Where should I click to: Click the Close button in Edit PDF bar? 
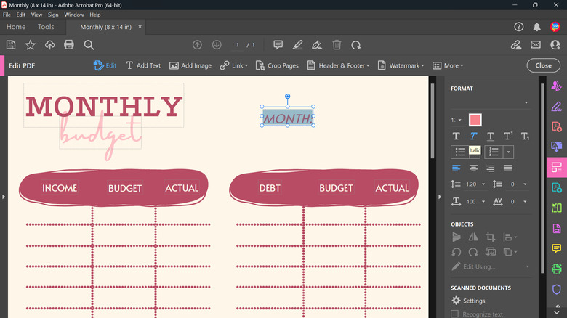click(x=543, y=65)
